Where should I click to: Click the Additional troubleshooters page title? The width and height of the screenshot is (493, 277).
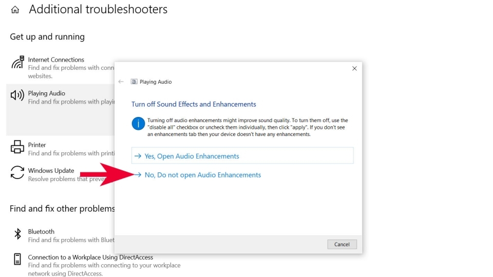click(98, 9)
